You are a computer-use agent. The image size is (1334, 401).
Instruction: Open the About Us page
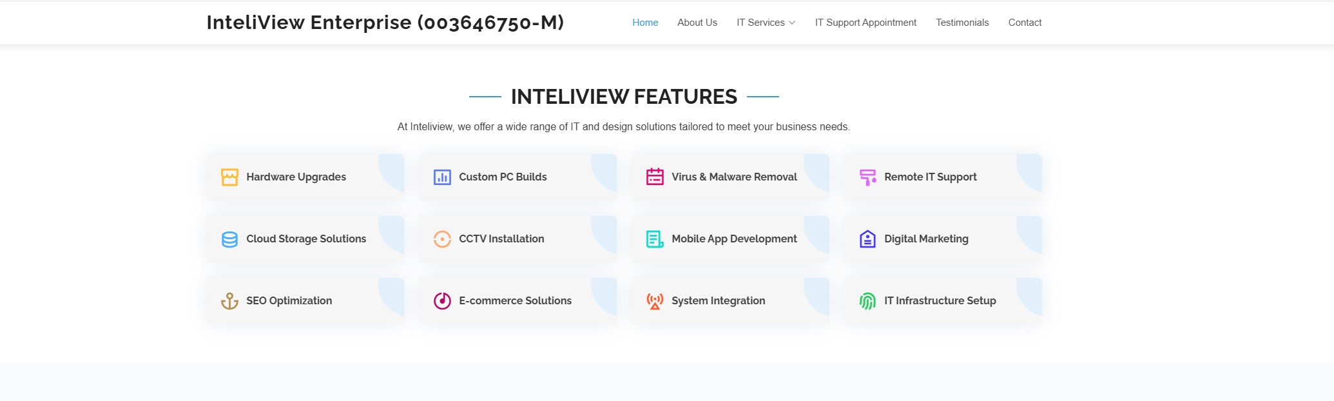click(697, 23)
